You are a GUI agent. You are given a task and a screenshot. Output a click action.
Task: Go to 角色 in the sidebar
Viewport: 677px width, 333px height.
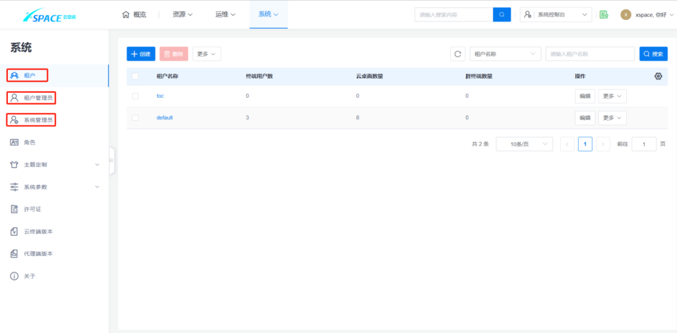coord(29,142)
